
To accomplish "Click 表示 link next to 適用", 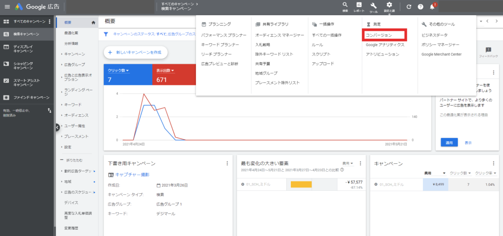I will click(468, 143).
